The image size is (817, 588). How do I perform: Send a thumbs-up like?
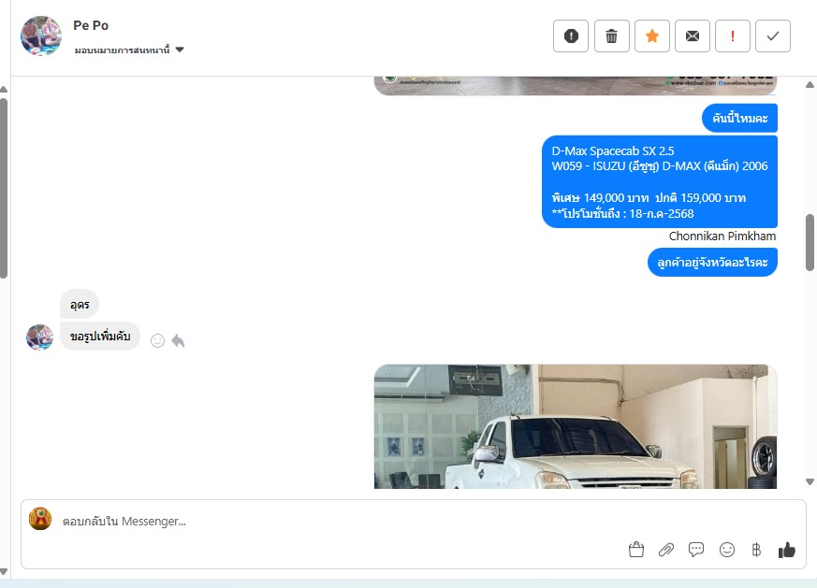click(787, 550)
